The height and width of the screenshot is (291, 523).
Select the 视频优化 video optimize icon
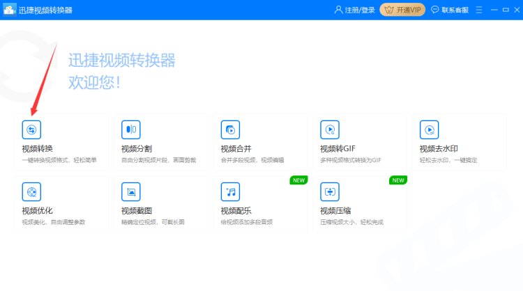click(31, 191)
